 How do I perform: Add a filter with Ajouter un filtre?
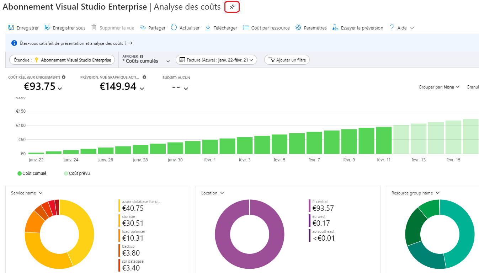tap(287, 60)
